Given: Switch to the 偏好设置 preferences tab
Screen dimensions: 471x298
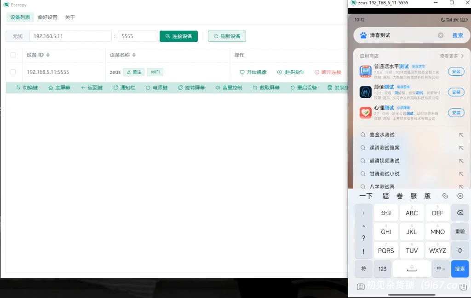Looking at the screenshot, I should pos(47,17).
